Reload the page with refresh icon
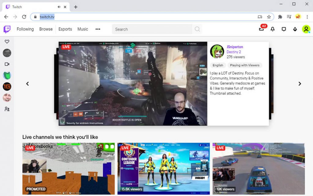The width and height of the screenshot is (313, 196). coord(24,17)
